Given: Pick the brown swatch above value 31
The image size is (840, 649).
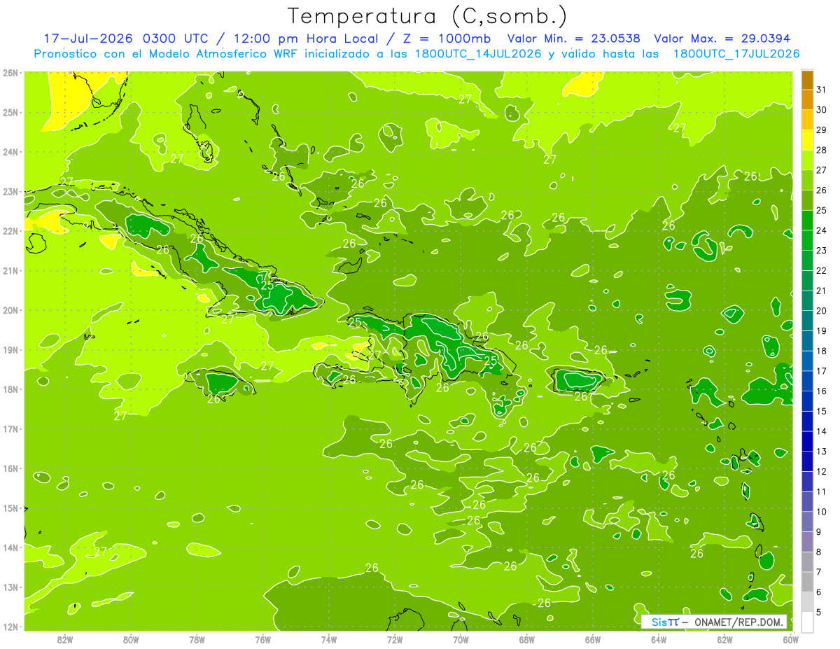Looking at the screenshot, I should click(807, 81).
